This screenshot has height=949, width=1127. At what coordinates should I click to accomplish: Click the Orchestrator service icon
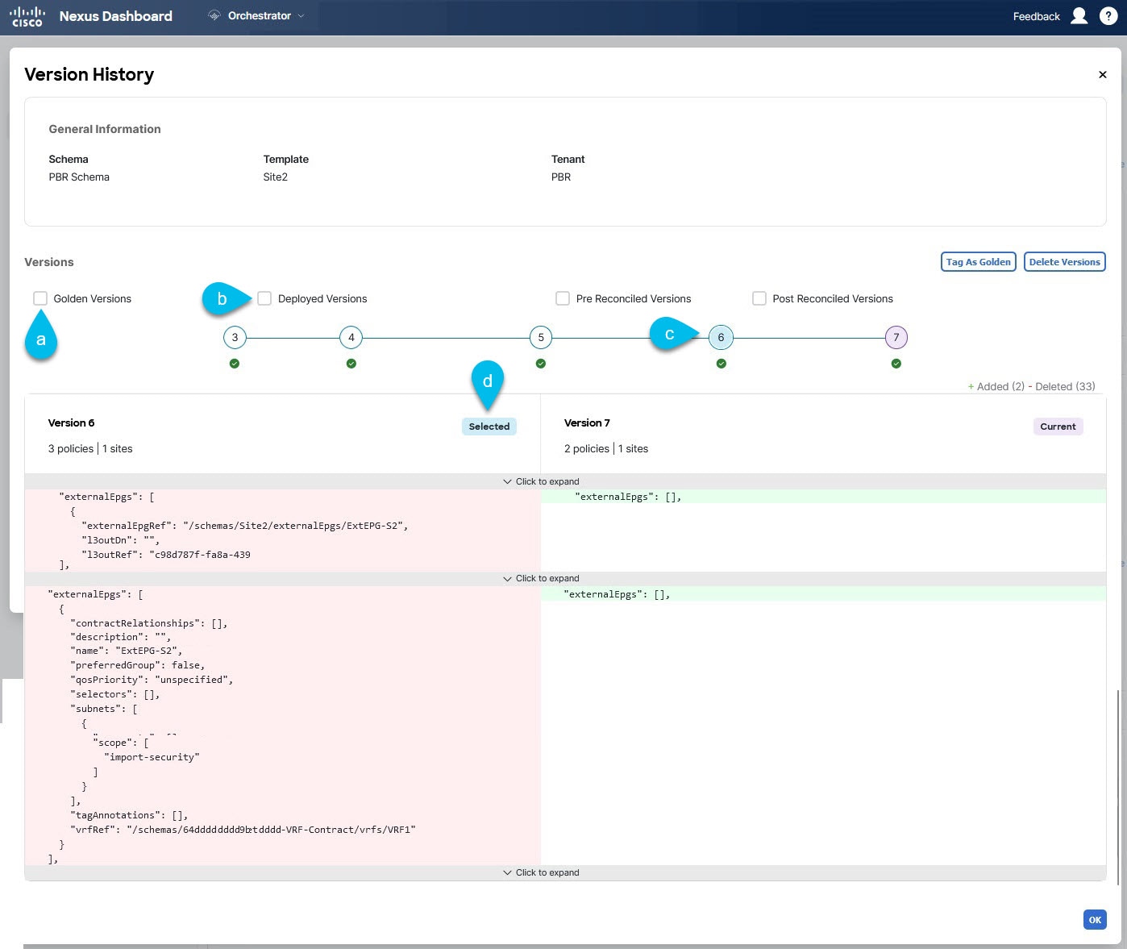click(214, 15)
